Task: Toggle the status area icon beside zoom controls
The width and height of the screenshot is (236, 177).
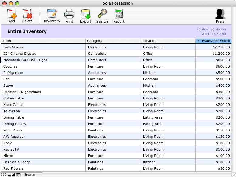Action: click(x=18, y=175)
